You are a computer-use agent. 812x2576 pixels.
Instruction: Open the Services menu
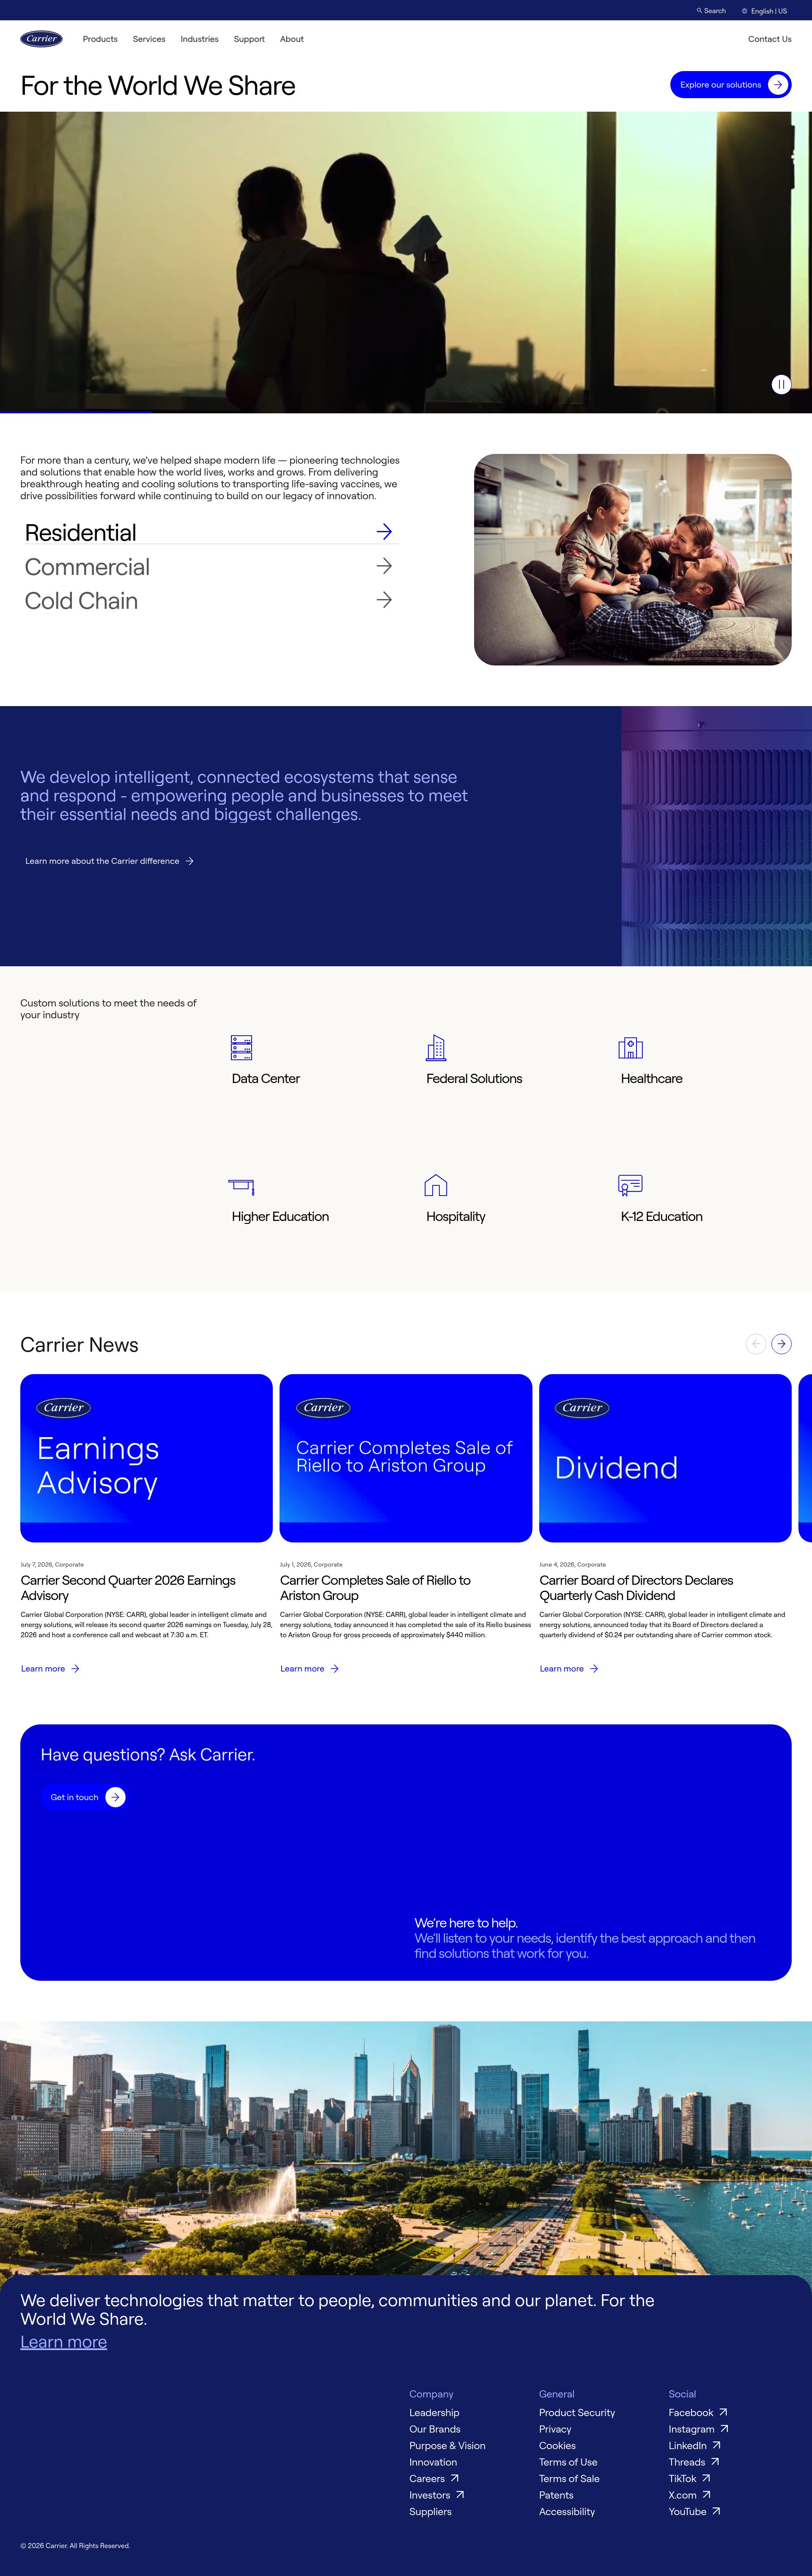point(149,39)
